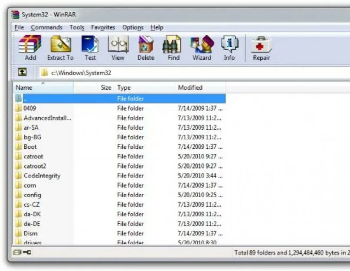Click the Boot folder icon
Screen dimensions: 350x271
(19, 147)
